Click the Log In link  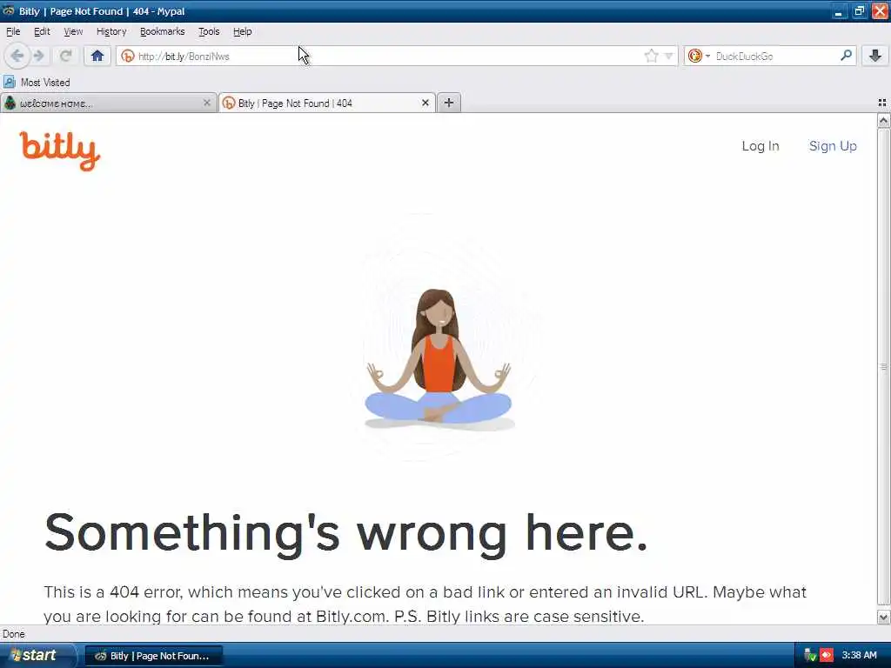[760, 146]
